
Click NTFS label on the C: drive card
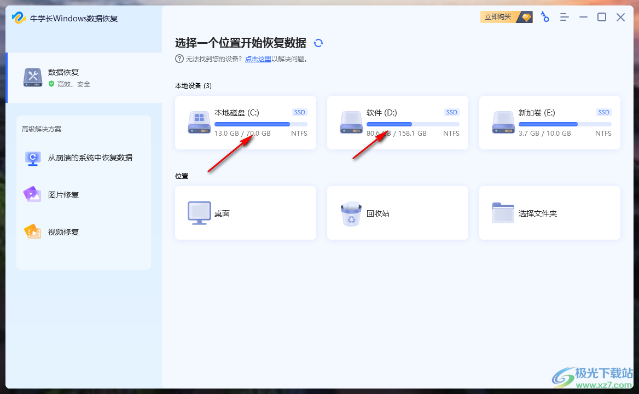click(x=299, y=133)
